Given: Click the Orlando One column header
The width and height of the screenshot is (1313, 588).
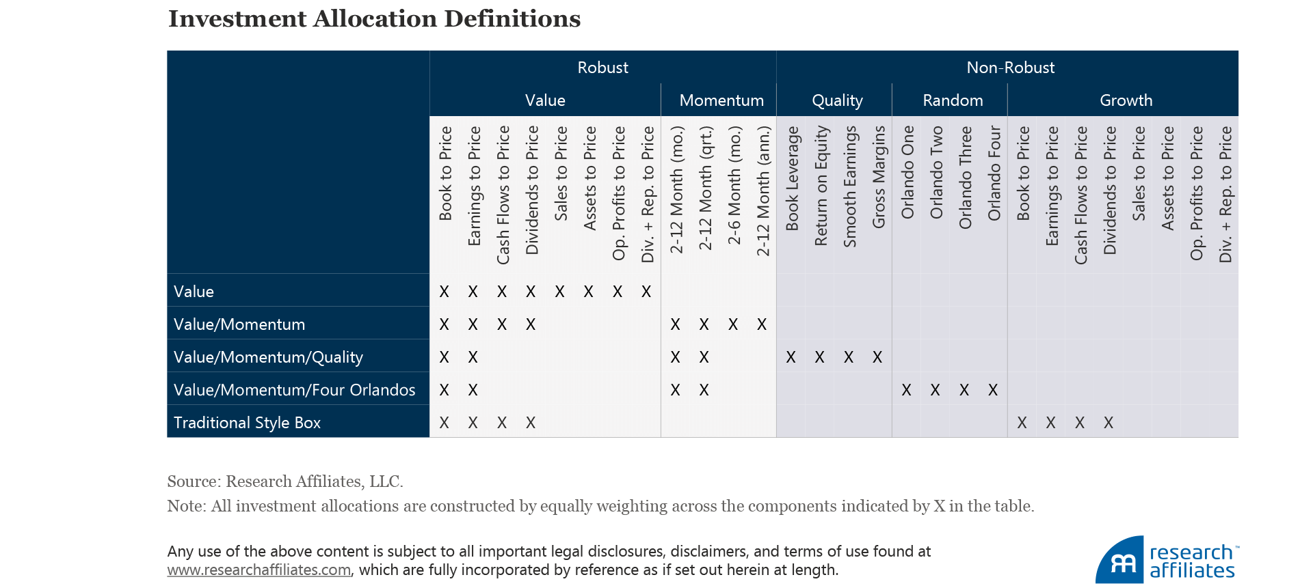Looking at the screenshot, I should [907, 173].
